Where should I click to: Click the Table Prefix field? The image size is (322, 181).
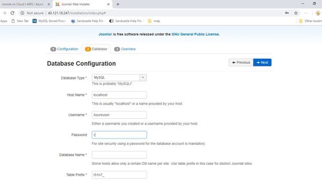119,174
